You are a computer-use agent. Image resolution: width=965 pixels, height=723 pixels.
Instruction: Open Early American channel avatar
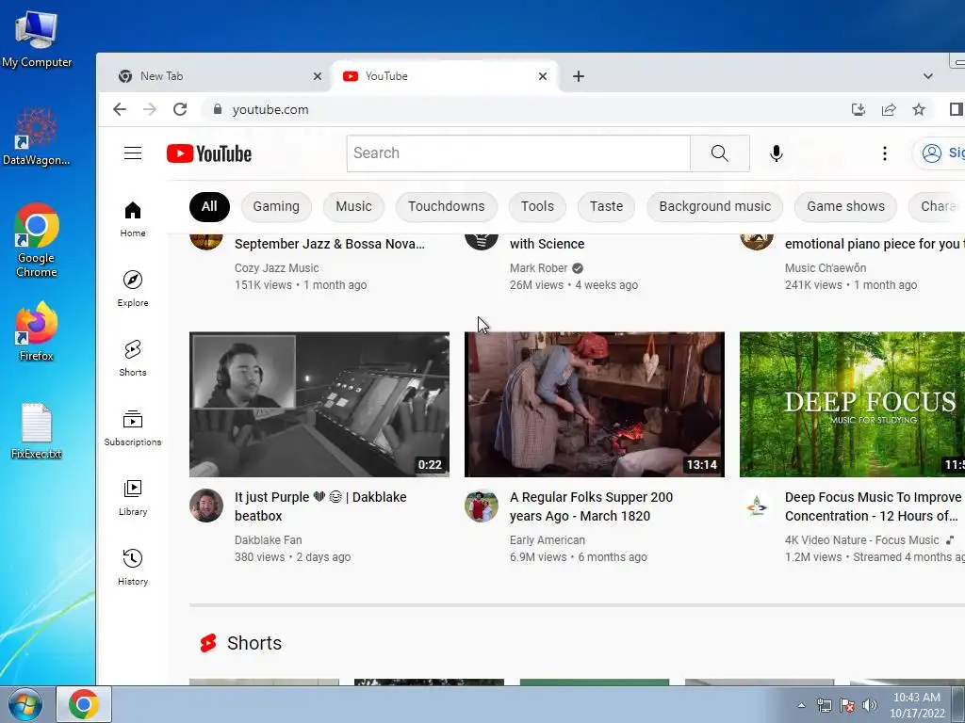482,506
